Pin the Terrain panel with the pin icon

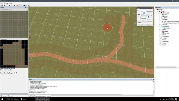tap(25, 8)
